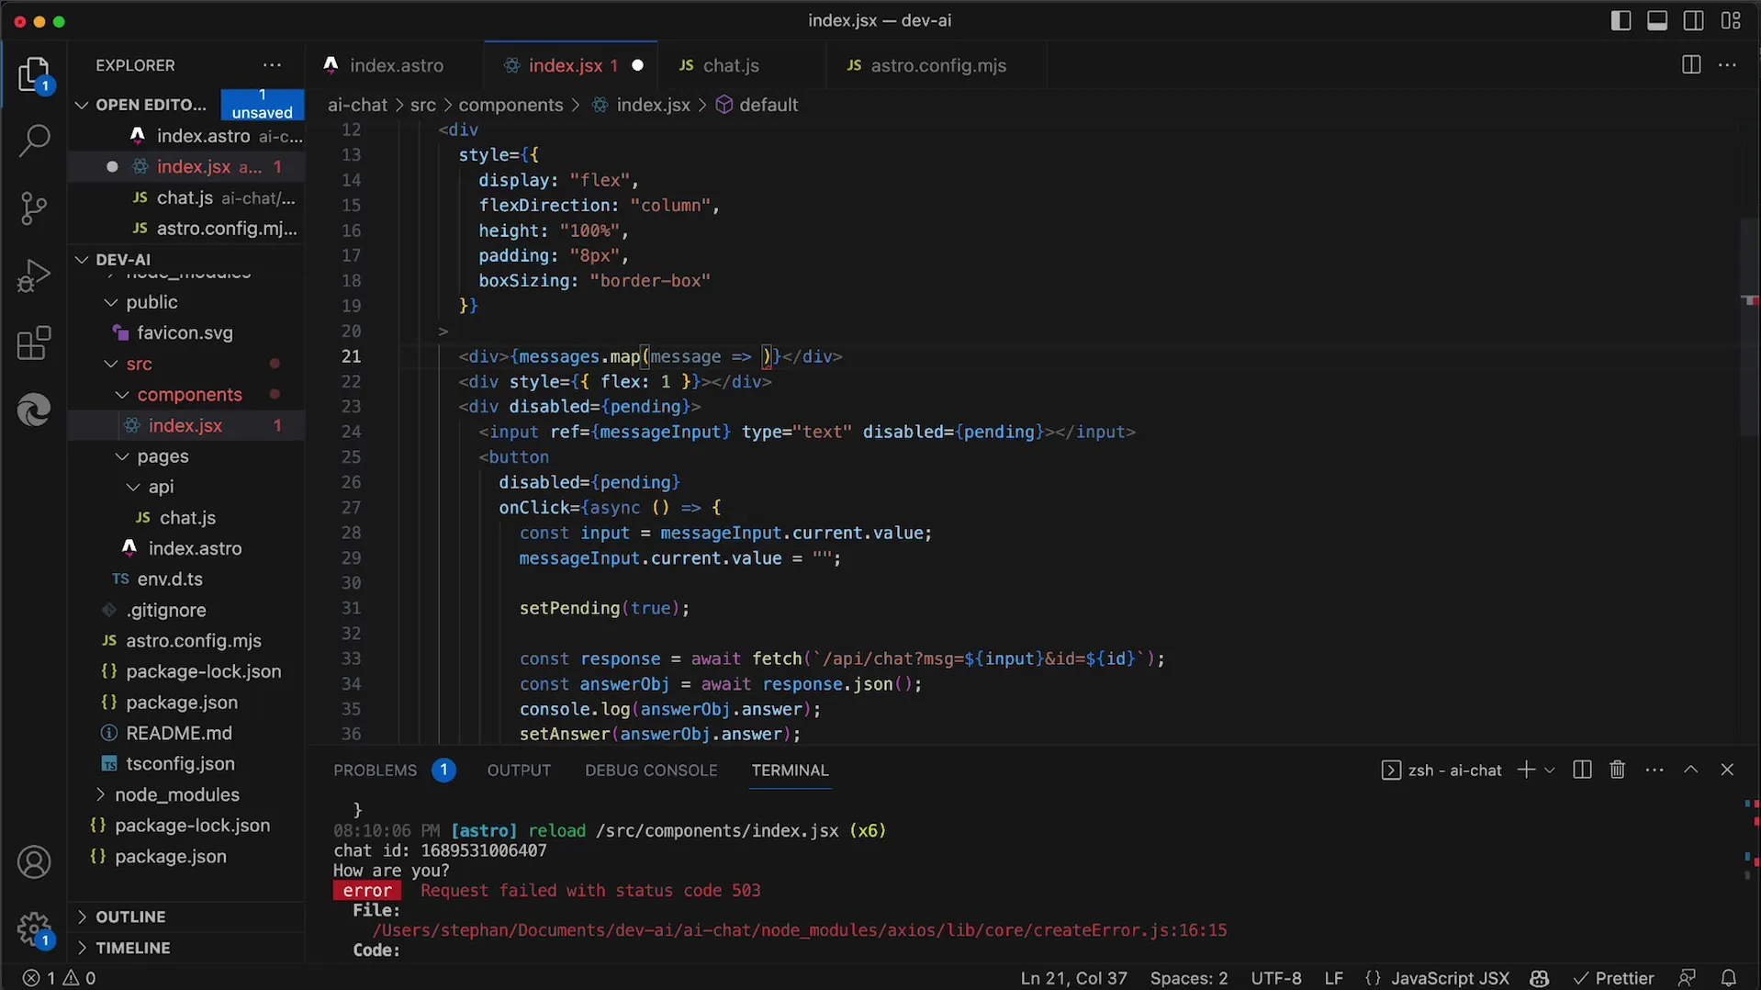This screenshot has height=990, width=1761.
Task: Open the Search view in the activity bar
Action: (34, 141)
